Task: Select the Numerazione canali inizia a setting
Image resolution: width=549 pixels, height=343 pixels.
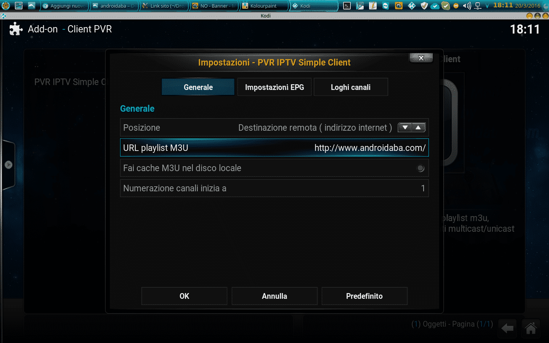Action: [x=274, y=188]
